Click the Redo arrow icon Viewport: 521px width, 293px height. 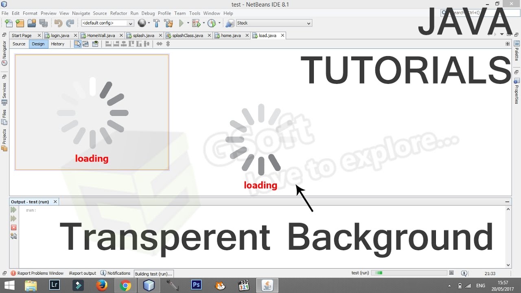(70, 23)
